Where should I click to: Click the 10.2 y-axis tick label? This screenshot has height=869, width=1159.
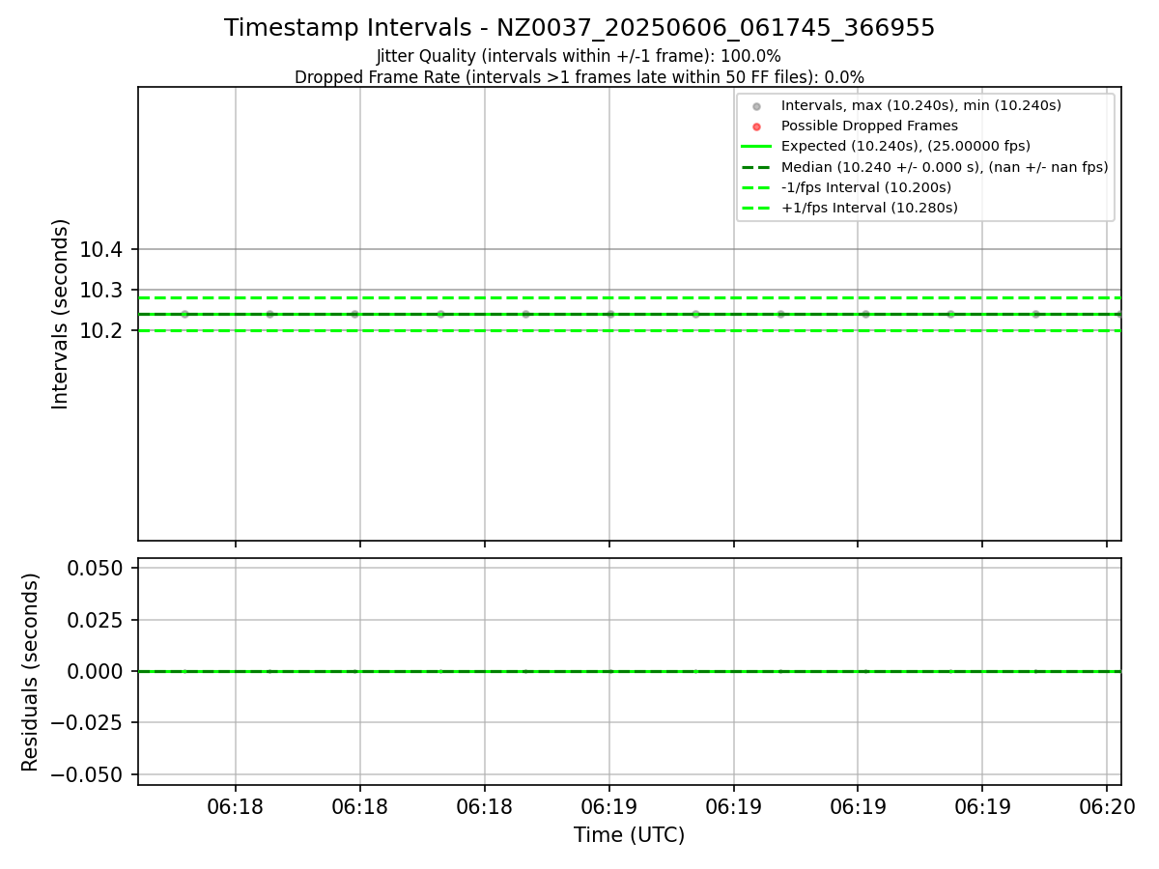pos(100,331)
